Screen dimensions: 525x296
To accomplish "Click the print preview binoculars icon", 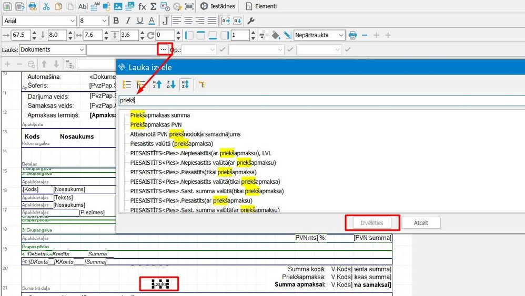I will coord(33,6).
